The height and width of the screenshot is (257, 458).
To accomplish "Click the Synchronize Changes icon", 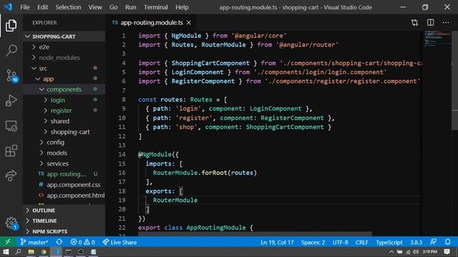I will (59, 242).
